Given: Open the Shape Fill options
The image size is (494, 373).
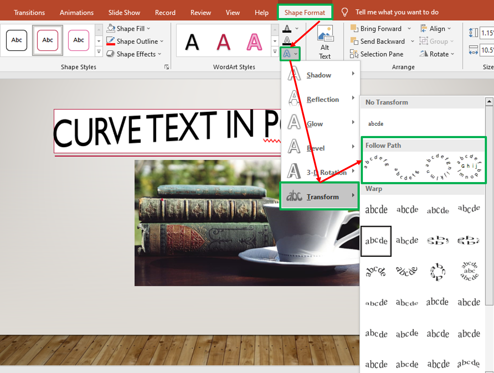Looking at the screenshot, I should coord(129,28).
